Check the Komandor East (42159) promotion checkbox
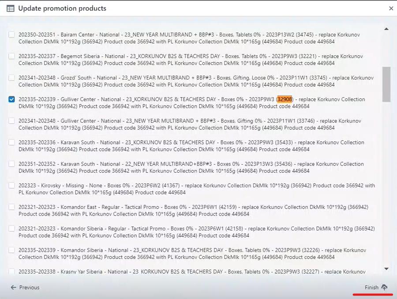Image resolution: width=397 pixels, height=299 pixels. coord(11,207)
